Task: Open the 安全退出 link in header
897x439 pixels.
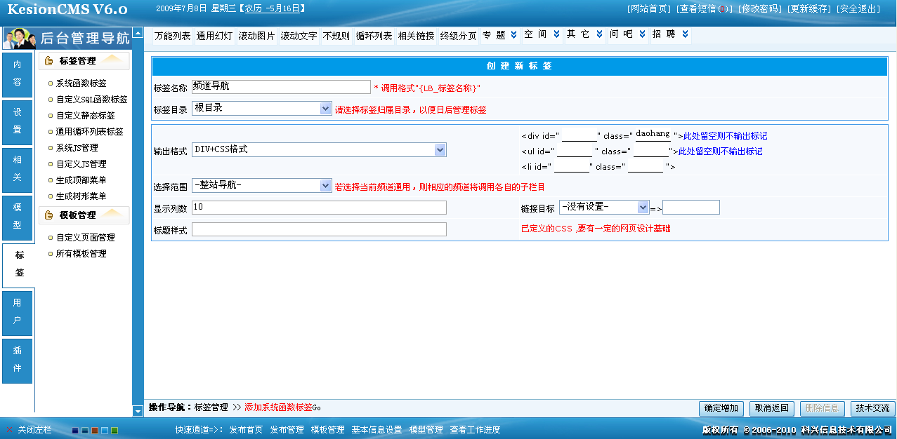Action: coord(858,8)
